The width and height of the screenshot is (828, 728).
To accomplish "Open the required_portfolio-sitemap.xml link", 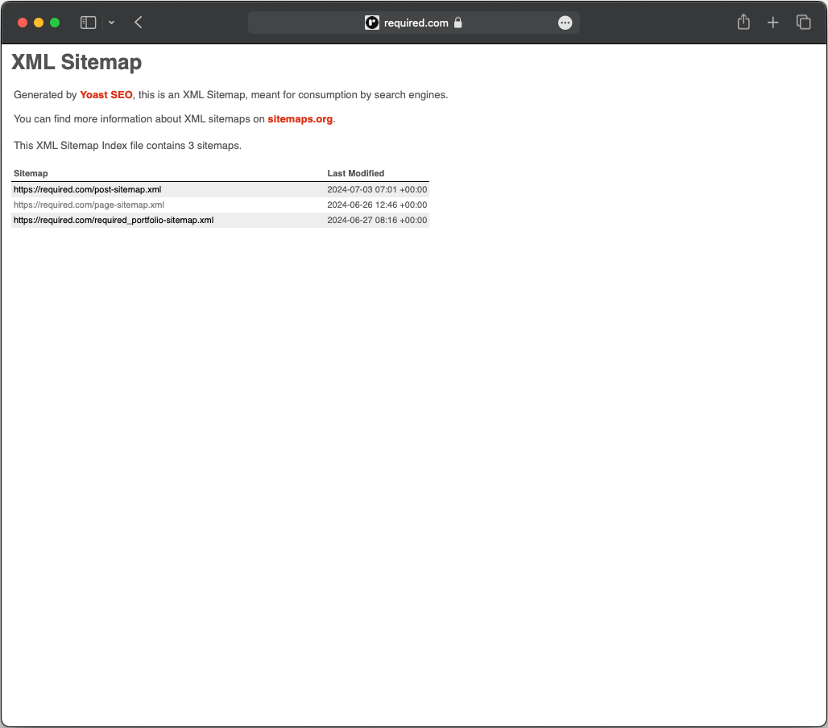I will (x=113, y=220).
